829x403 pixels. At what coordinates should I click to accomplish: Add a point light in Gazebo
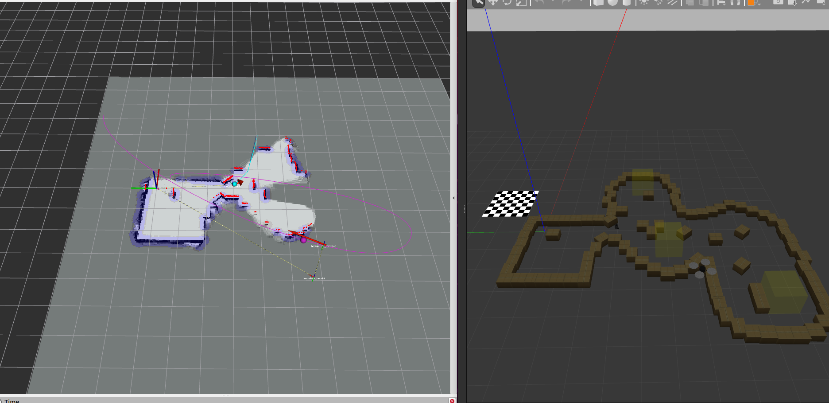point(644,2)
